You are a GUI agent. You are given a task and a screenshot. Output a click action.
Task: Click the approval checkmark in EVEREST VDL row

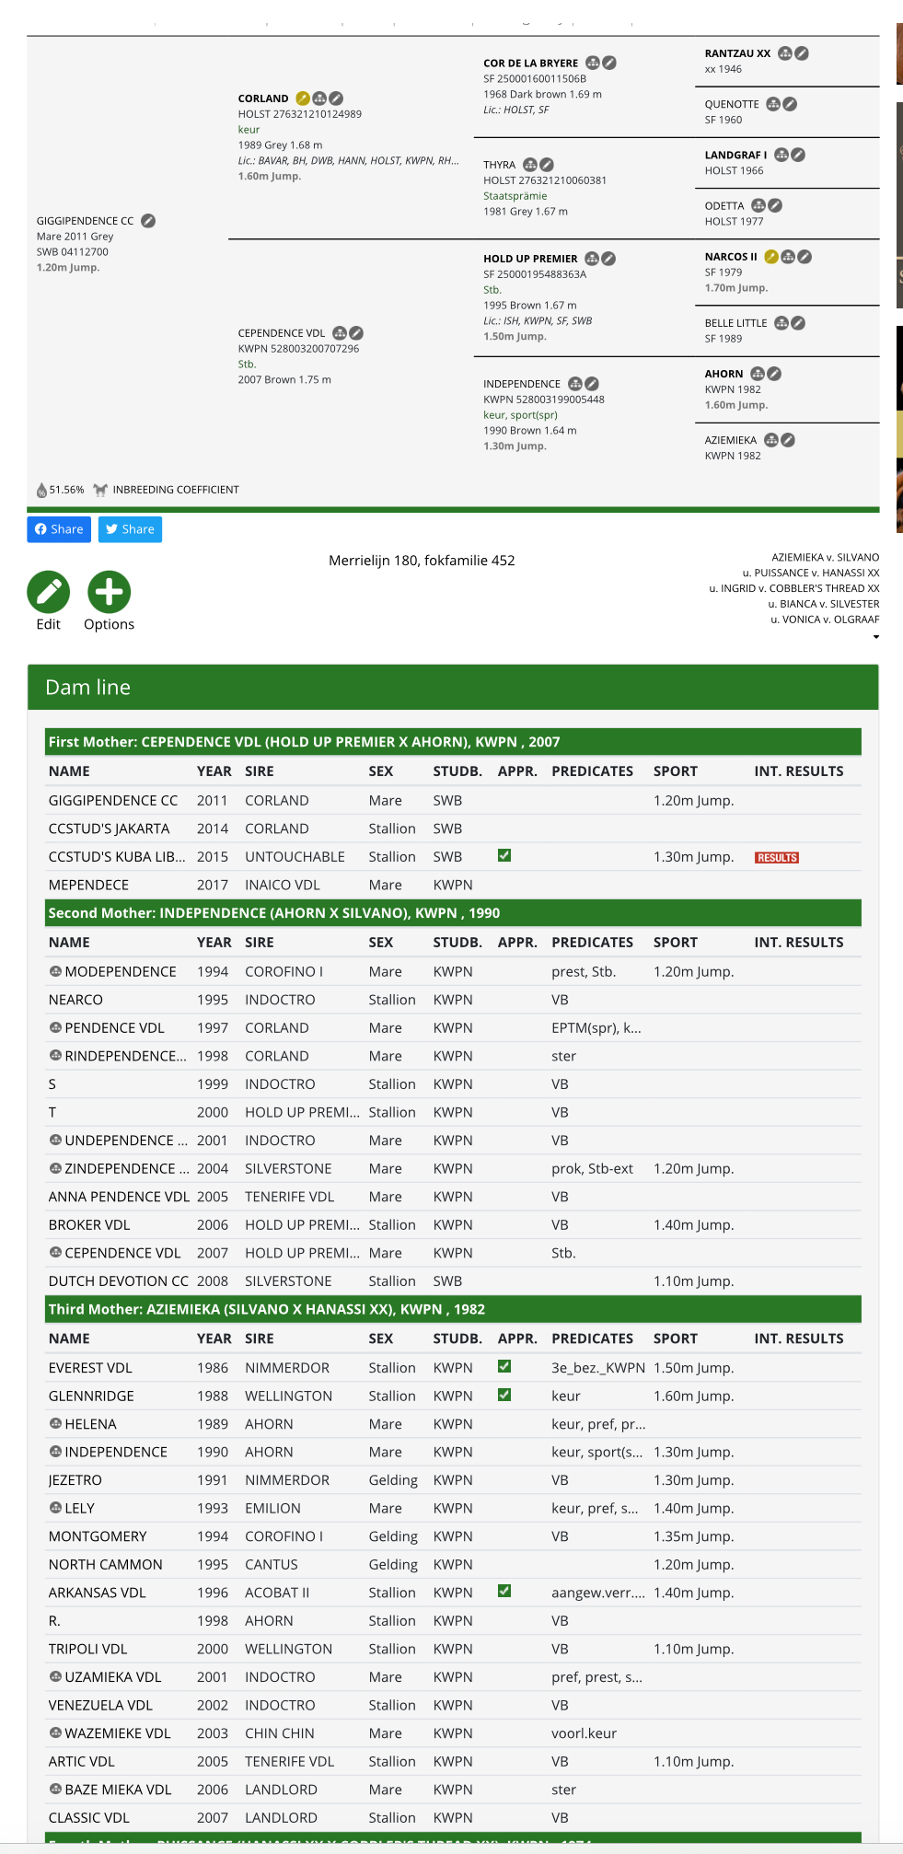(x=504, y=1366)
